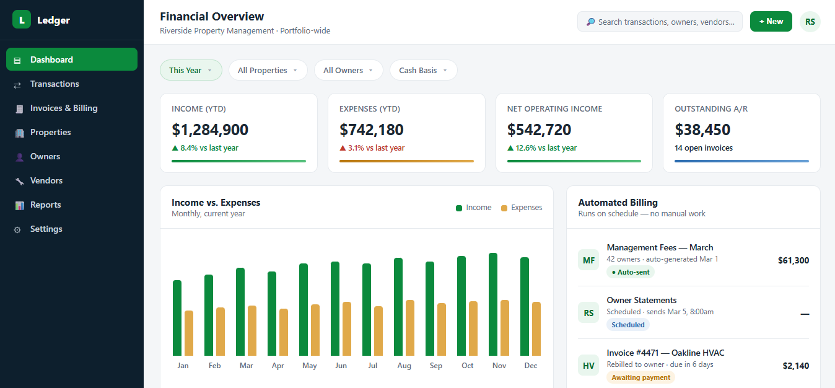
Task: Expand the All Properties filter
Action: [268, 70]
